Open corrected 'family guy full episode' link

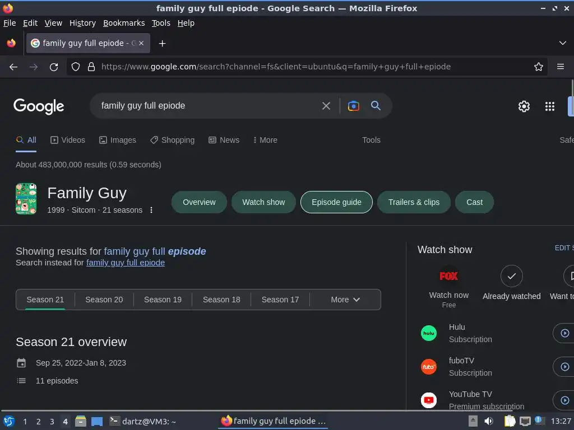click(x=155, y=251)
